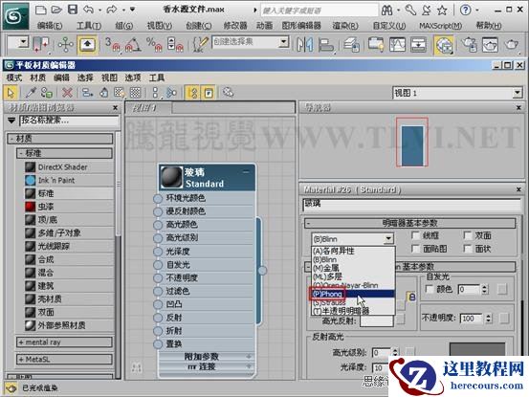Click the 不透明度 opacity value field
The height and width of the screenshot is (397, 529).
click(472, 319)
